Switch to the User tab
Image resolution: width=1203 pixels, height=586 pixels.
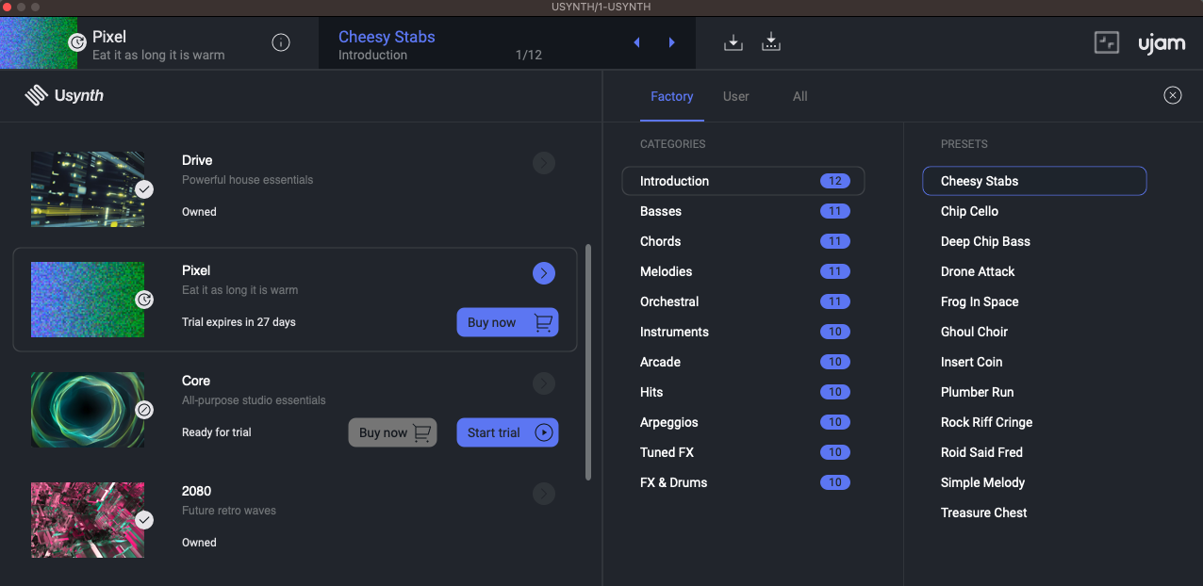point(736,96)
